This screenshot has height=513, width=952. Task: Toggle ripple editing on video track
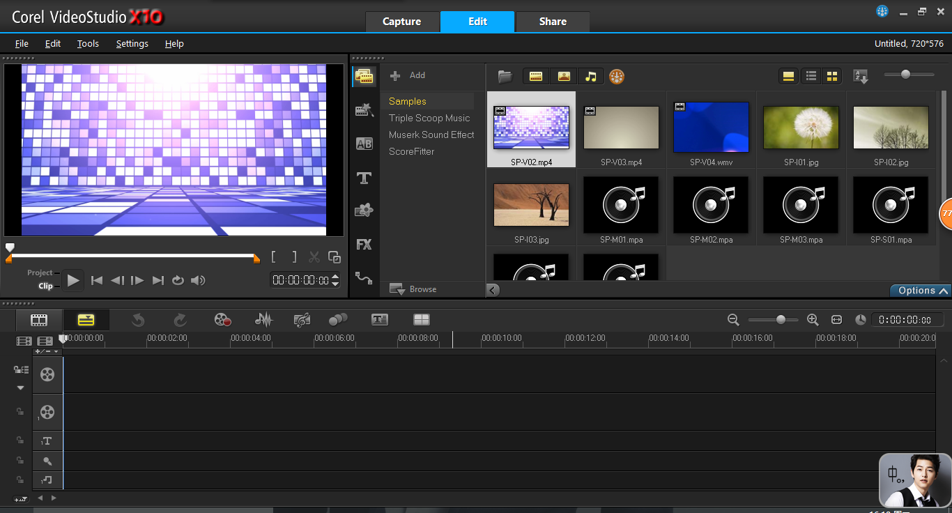(x=21, y=369)
